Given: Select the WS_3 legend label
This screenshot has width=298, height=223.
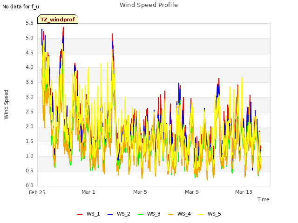Looking at the screenshot, I should [154, 214].
